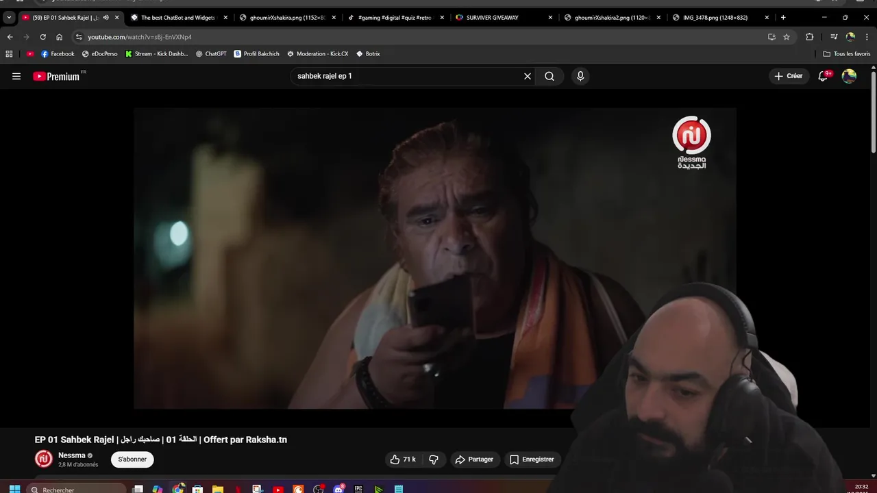This screenshot has height=493, width=877.
Task: Switch to ghoumirXshakira2.png tab
Action: pyautogui.click(x=611, y=17)
